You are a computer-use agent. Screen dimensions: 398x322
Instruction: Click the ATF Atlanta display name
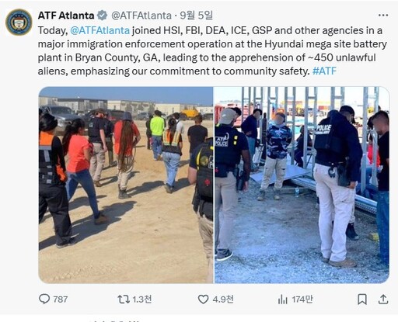pyautogui.click(x=66, y=16)
